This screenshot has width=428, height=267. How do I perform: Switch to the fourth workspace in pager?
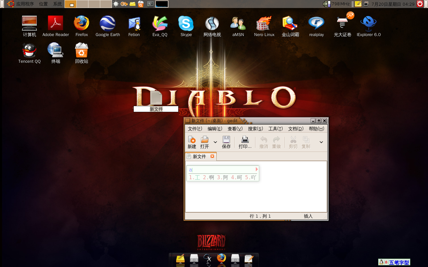coord(106,4)
